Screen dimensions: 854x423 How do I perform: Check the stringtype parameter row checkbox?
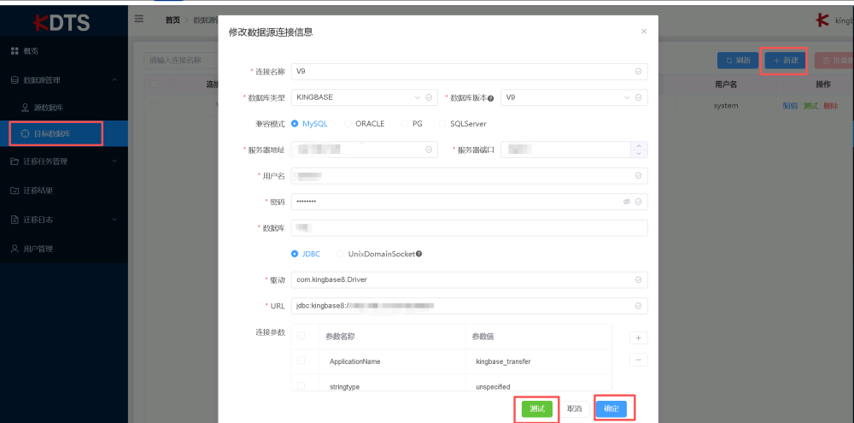pyautogui.click(x=301, y=386)
